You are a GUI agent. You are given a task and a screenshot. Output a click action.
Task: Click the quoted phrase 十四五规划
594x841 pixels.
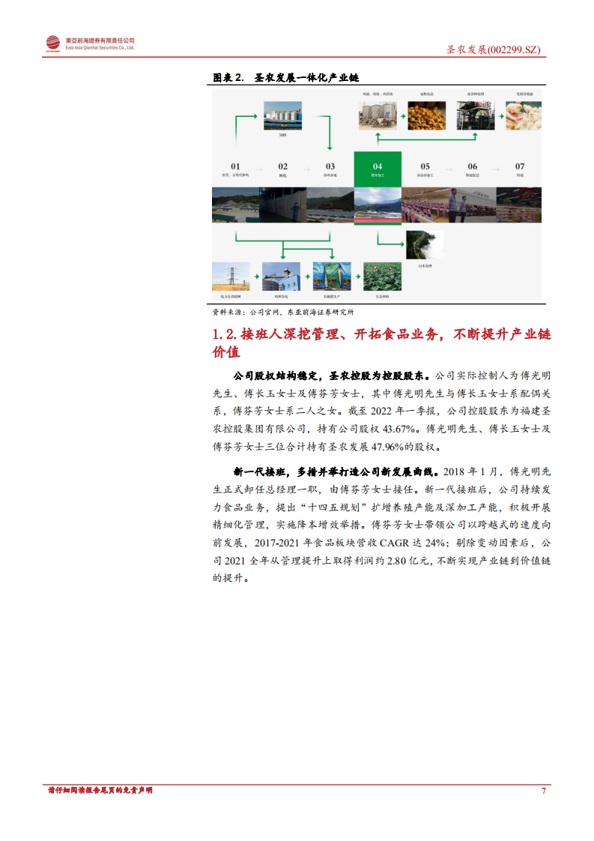(x=333, y=507)
